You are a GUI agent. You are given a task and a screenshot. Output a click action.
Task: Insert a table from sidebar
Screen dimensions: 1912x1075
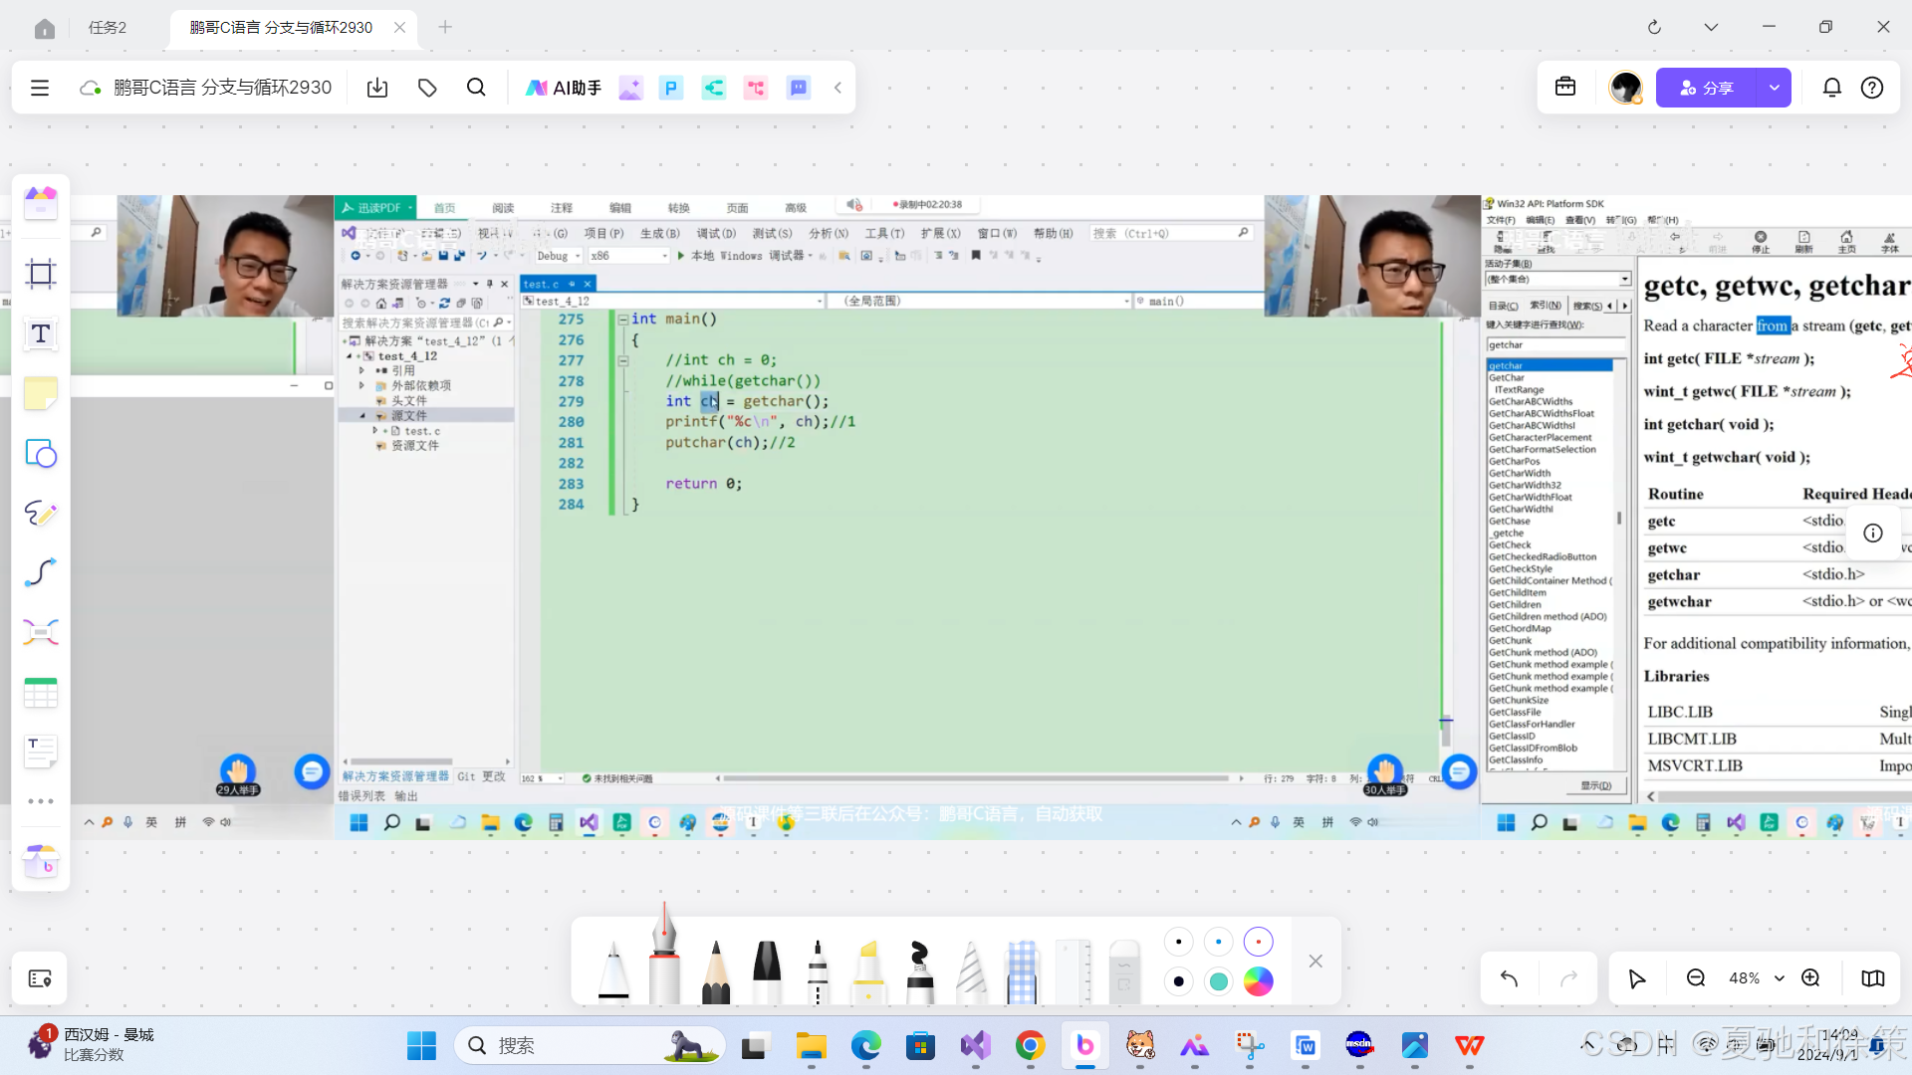[x=41, y=693]
